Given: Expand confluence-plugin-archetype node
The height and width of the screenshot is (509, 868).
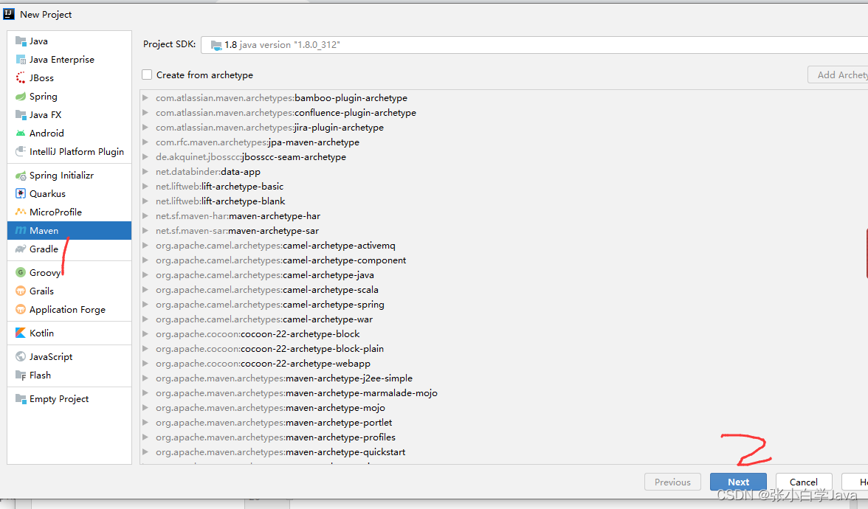Looking at the screenshot, I should [x=145, y=113].
